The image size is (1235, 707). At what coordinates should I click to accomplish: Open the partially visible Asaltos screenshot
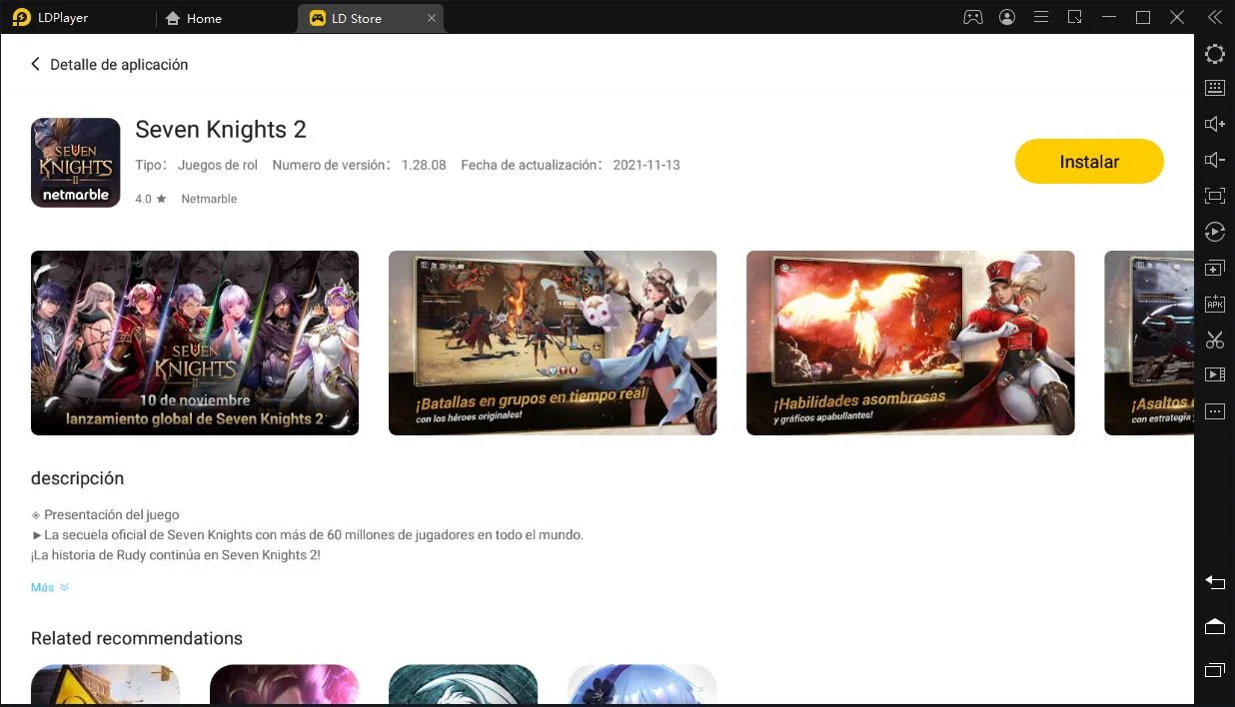[1149, 343]
